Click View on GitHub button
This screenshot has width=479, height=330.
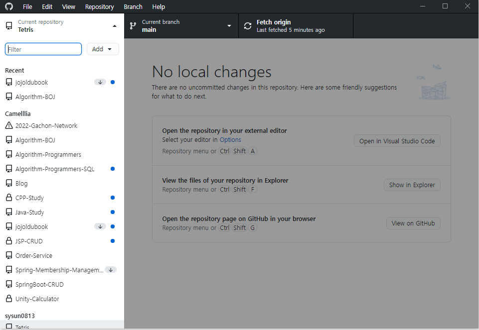[413, 223]
